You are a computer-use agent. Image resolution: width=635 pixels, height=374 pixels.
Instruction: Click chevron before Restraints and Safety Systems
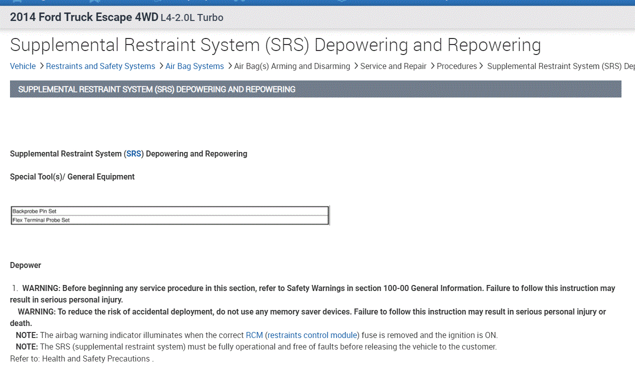tap(42, 66)
